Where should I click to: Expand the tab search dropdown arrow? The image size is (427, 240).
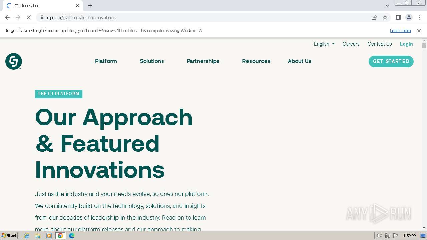[x=387, y=6]
